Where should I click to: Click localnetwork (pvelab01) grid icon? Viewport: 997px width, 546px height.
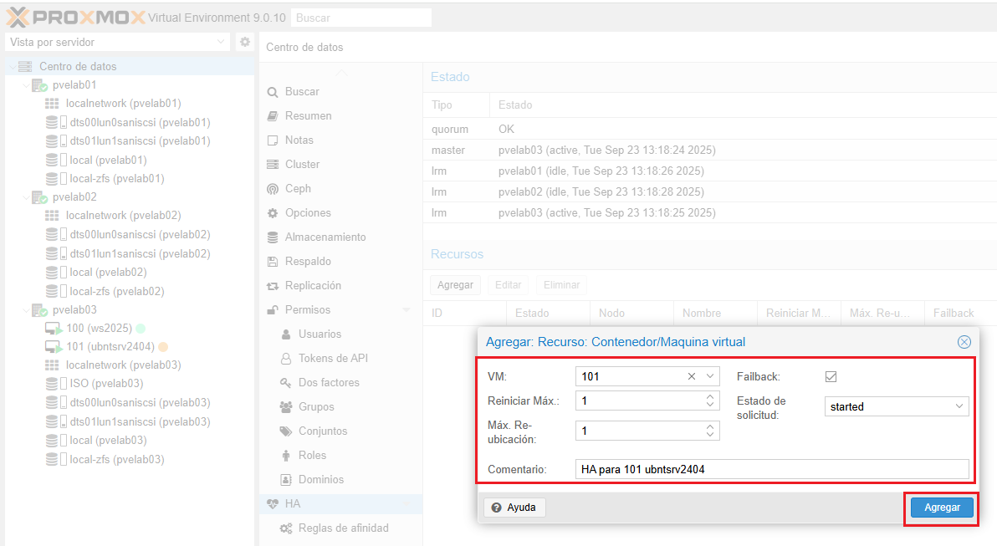52,103
